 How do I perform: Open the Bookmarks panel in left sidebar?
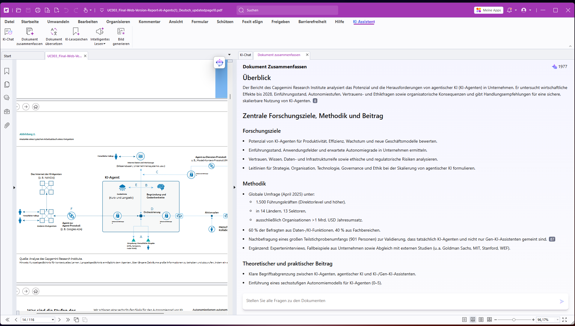[7, 71]
